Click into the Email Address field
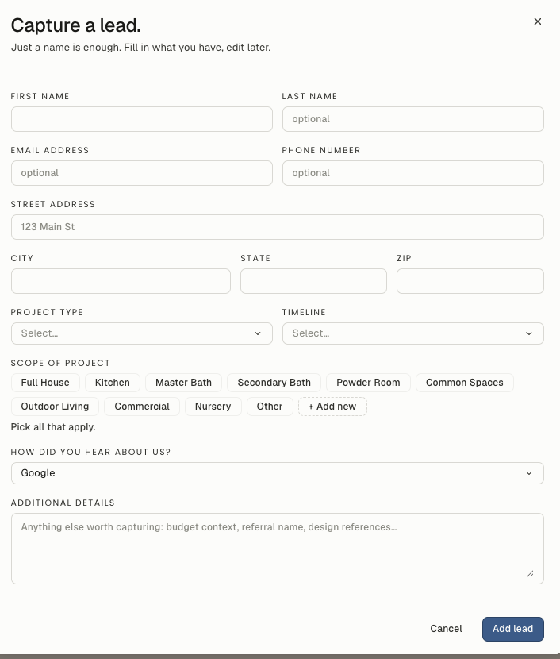This screenshot has width=560, height=659. point(142,173)
